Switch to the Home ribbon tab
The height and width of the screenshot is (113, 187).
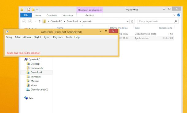pos(38,15)
